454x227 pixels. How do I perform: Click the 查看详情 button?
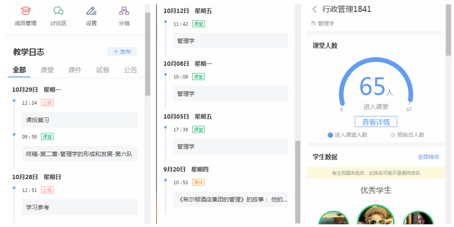(376, 122)
